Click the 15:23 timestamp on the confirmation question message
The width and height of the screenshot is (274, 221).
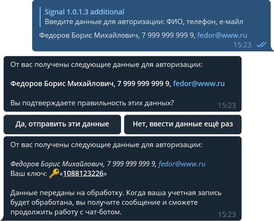pos(227,105)
